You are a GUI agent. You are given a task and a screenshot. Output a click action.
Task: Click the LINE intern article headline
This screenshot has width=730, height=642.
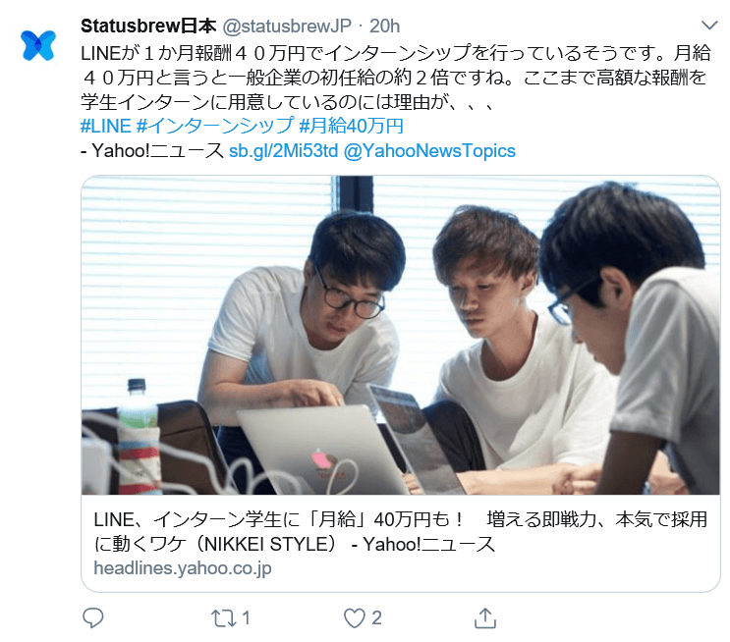(x=401, y=531)
